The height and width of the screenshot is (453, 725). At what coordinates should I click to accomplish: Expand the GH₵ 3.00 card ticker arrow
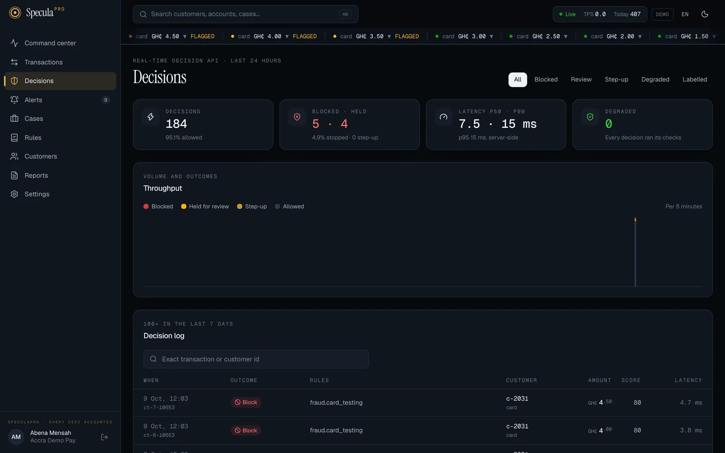(491, 36)
